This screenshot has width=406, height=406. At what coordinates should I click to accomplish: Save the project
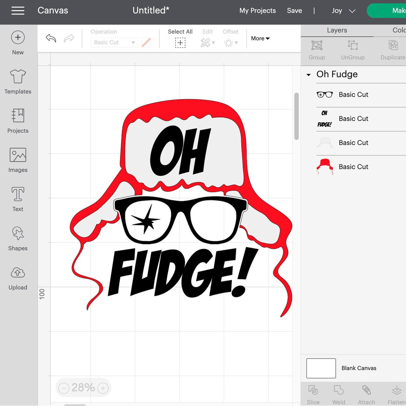point(294,11)
